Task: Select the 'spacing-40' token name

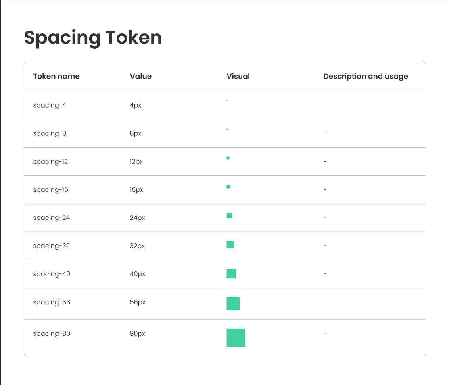Action: (52, 274)
